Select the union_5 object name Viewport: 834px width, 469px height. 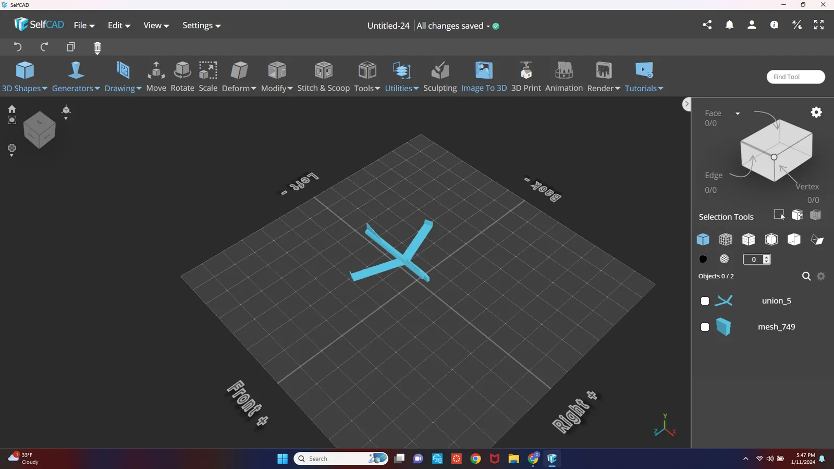click(x=776, y=301)
